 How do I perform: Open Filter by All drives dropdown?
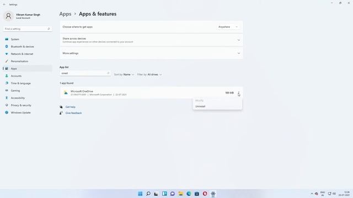coord(149,75)
